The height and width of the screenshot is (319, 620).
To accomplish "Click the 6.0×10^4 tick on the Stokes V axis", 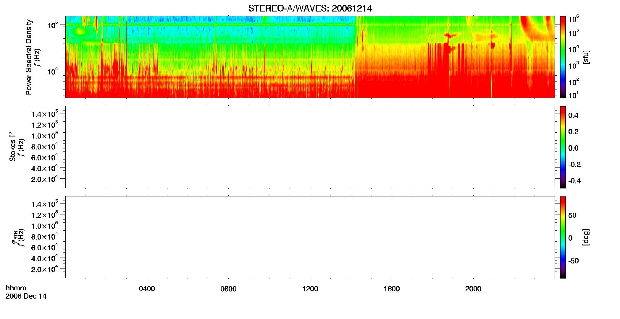I will (45, 157).
